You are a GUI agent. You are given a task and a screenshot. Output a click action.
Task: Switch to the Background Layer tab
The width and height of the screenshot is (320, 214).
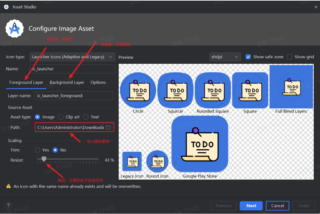[67, 83]
